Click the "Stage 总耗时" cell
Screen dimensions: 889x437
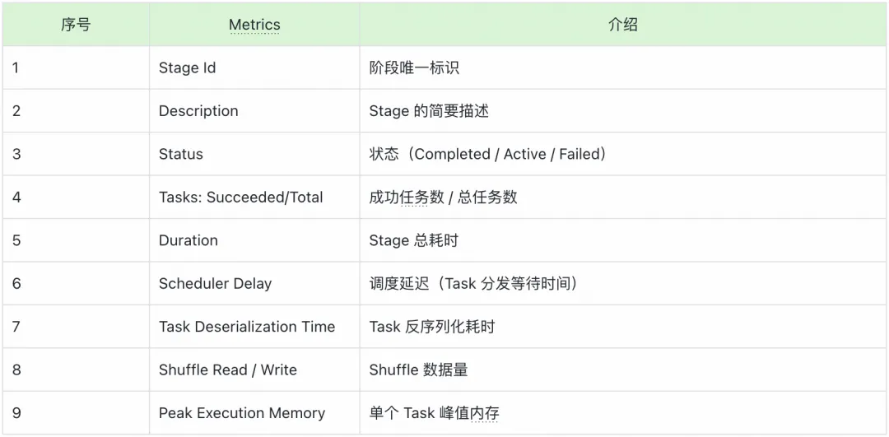pyautogui.click(x=413, y=240)
